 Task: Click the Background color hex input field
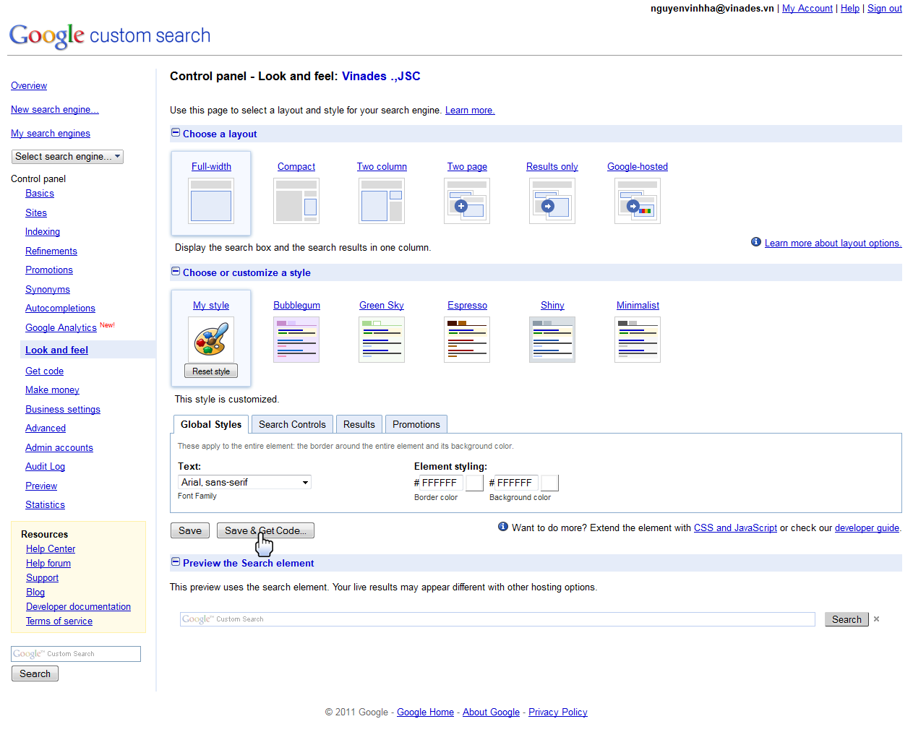(x=517, y=483)
